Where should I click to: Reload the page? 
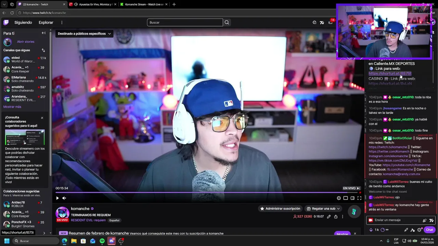click(x=12, y=13)
